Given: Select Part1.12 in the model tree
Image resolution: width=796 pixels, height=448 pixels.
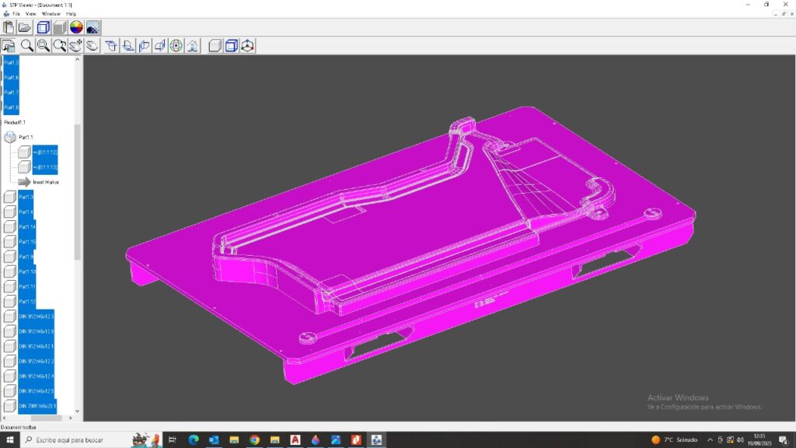Looking at the screenshot, I should (x=27, y=301).
